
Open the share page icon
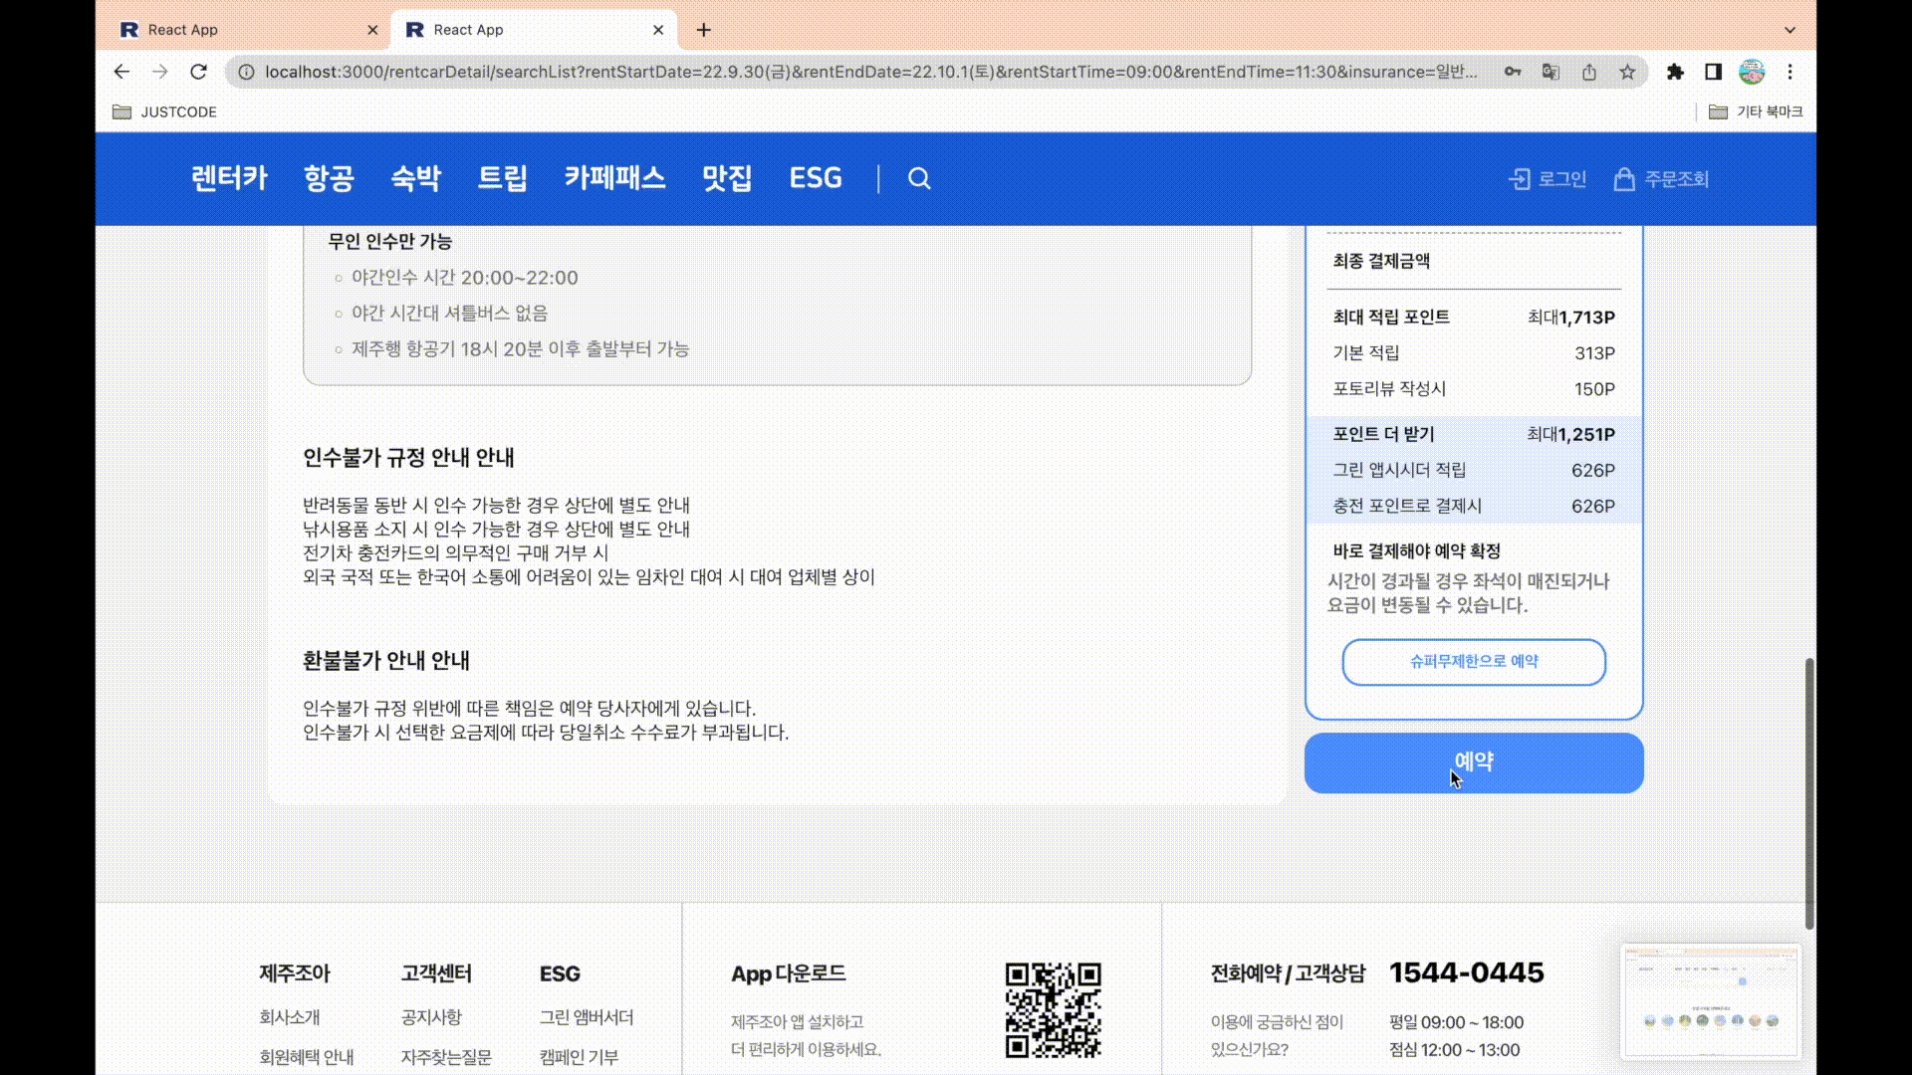click(x=1589, y=72)
